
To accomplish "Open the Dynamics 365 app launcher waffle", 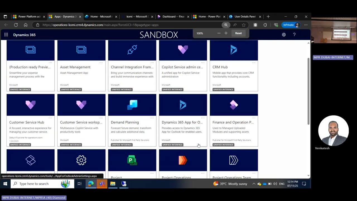I will click(x=6, y=35).
